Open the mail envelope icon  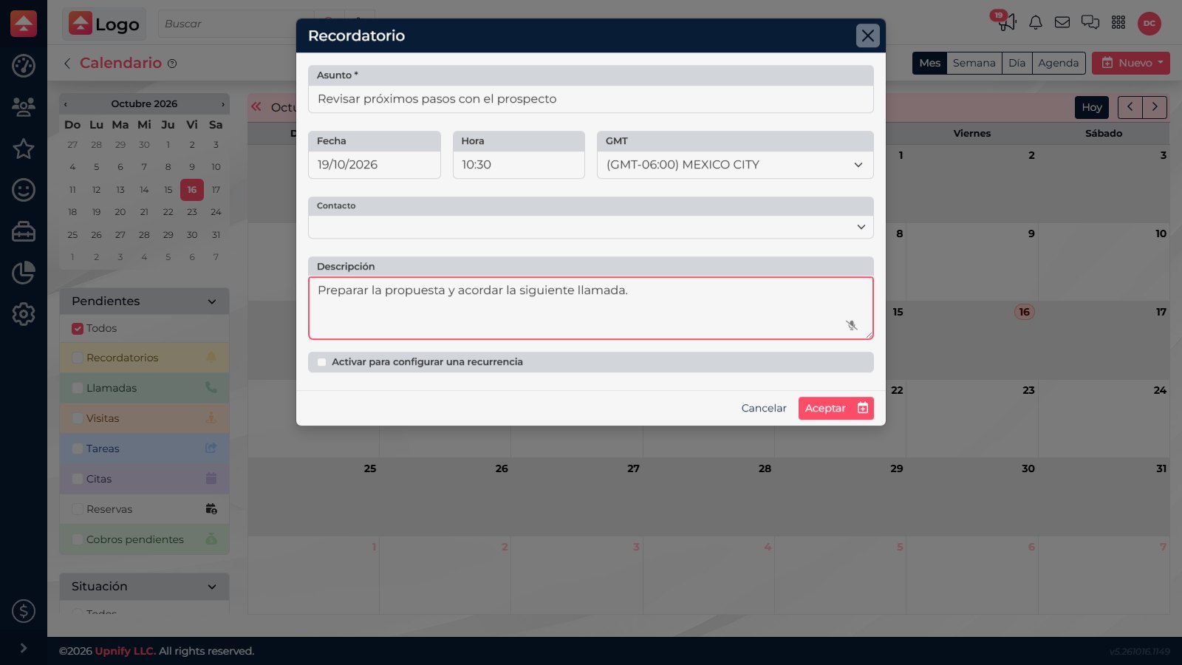click(1062, 22)
